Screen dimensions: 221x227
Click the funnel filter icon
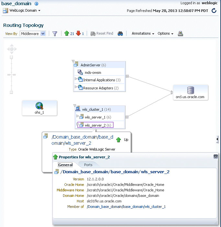[55, 34]
